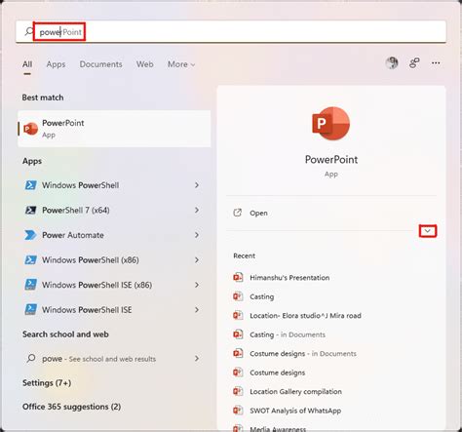Click the icon beside Location- Elora studio file
The height and width of the screenshot is (432, 462).
point(238,315)
